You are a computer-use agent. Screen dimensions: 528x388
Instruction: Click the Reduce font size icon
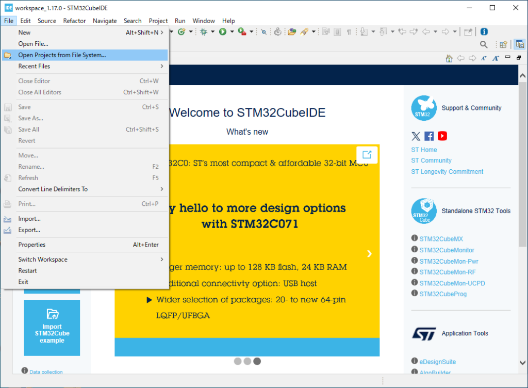click(484, 58)
